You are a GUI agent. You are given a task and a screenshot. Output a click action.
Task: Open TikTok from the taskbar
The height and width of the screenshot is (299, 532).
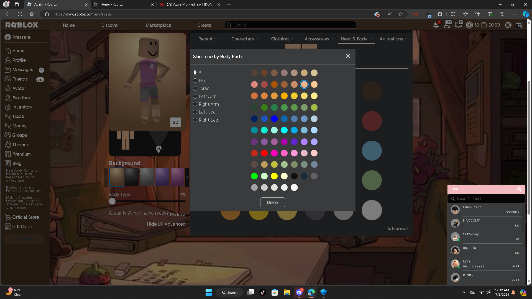point(263,292)
